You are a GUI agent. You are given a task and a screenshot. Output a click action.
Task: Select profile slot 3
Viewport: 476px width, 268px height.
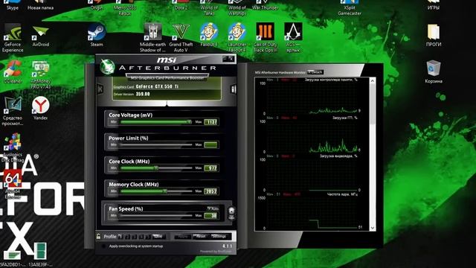click(134, 237)
